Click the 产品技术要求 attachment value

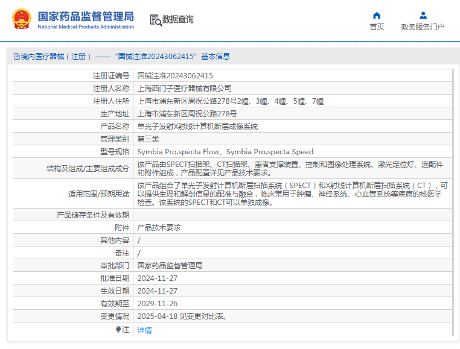click(159, 228)
